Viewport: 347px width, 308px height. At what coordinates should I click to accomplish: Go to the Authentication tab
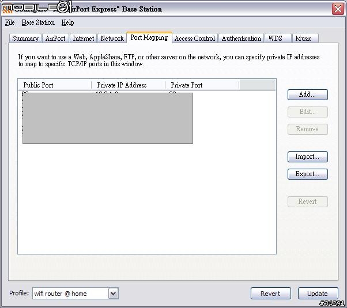coord(241,38)
